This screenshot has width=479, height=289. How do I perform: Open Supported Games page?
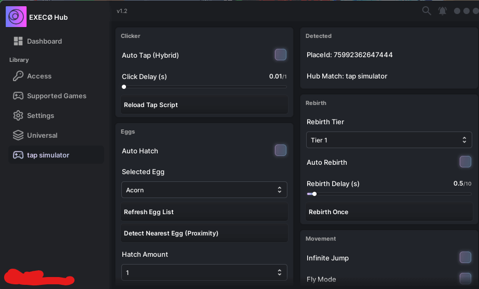click(x=56, y=96)
